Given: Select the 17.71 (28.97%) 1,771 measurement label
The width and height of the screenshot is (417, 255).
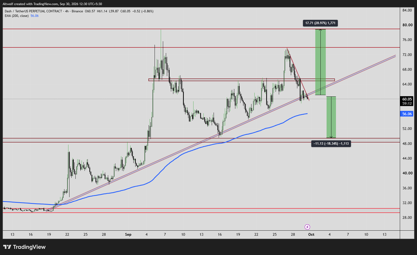Looking at the screenshot, I should (320, 23).
